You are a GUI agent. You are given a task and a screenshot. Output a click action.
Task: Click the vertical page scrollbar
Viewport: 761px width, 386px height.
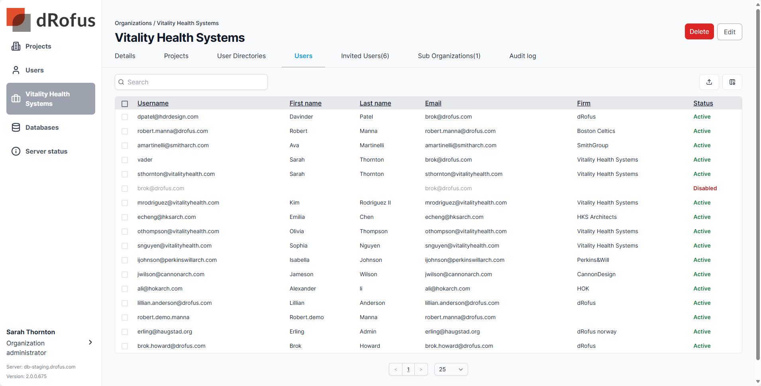coord(758,183)
